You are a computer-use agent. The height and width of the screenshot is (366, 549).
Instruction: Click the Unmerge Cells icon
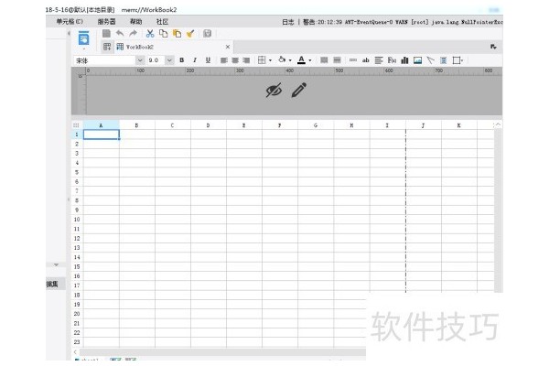coord(337,60)
